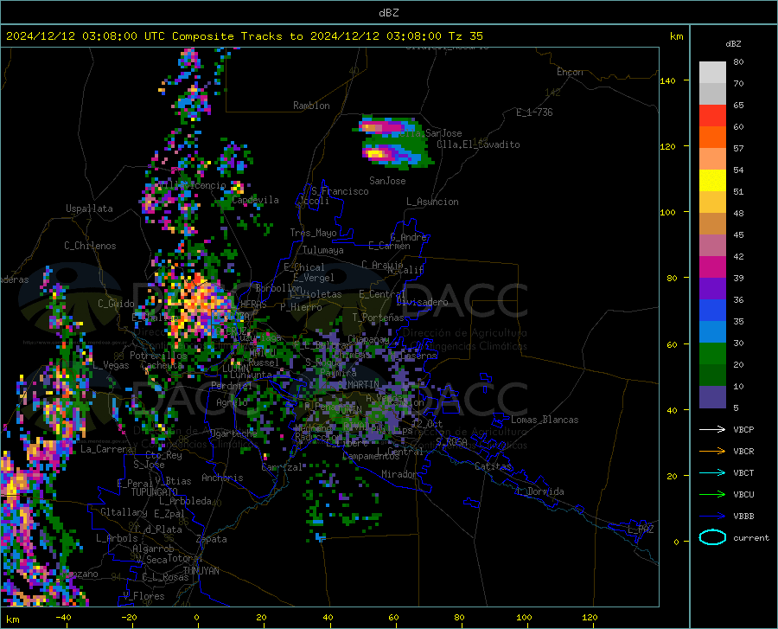Image resolution: width=778 pixels, height=629 pixels.
Task: Click the 'T_Porteñas' map label
Action: point(378,318)
